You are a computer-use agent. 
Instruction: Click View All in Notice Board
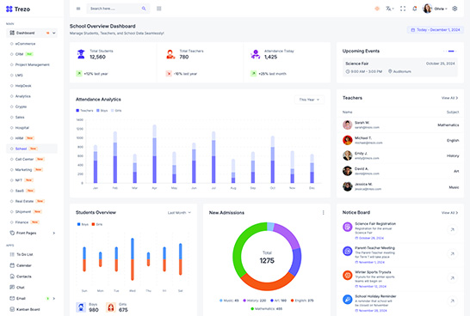pos(449,213)
